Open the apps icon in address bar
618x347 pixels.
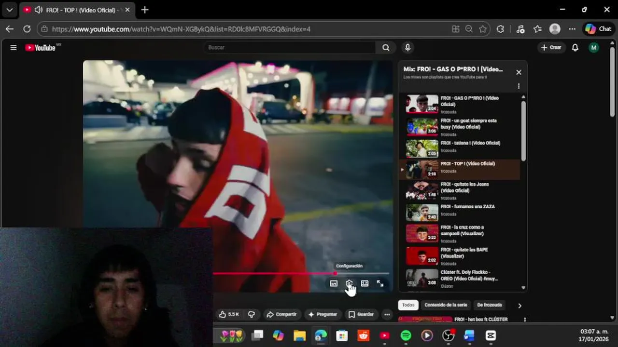click(455, 29)
